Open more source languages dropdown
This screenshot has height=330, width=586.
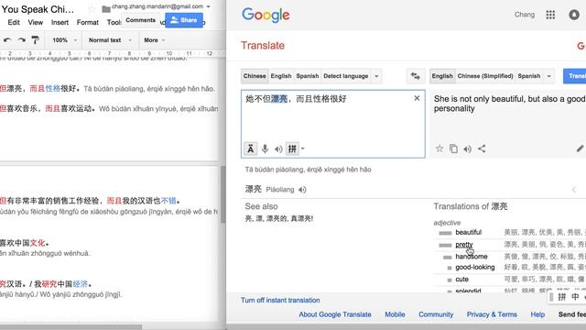pos(376,76)
